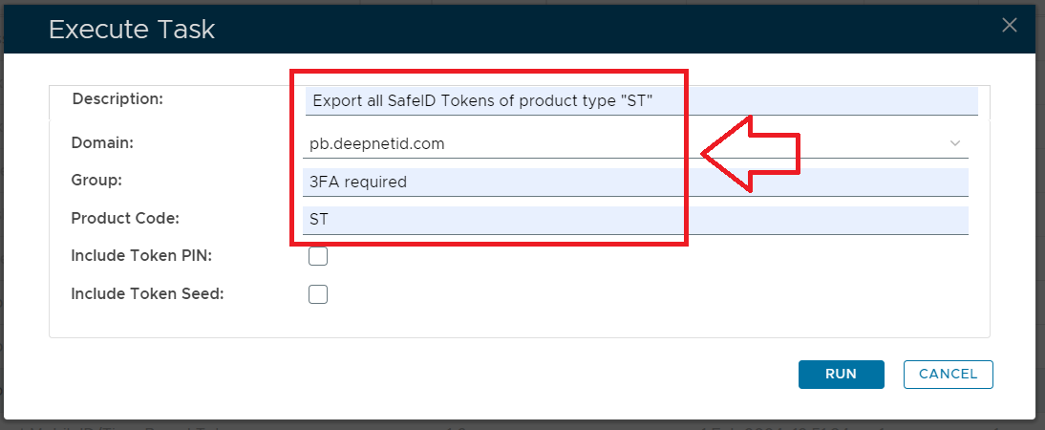
Task: Click the "Execute Task" dialog title
Action: click(x=132, y=30)
